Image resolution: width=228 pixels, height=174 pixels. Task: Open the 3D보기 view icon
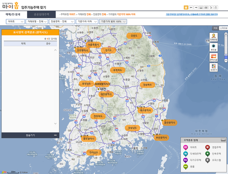click(214, 67)
